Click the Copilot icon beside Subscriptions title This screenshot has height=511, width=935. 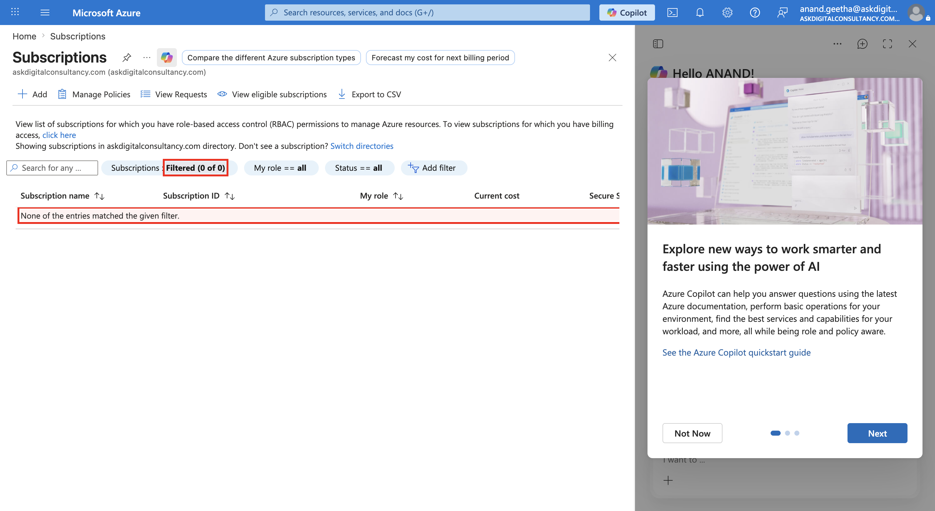tap(167, 57)
